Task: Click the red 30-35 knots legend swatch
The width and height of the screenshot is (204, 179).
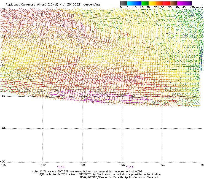Action: (167, 3)
